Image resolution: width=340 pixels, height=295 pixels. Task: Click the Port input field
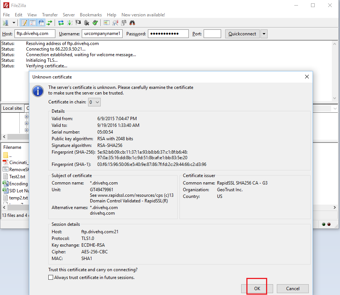(x=212, y=34)
